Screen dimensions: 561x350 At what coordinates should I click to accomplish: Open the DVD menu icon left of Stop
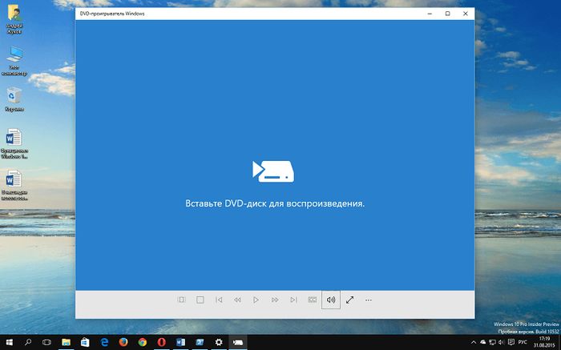click(182, 300)
